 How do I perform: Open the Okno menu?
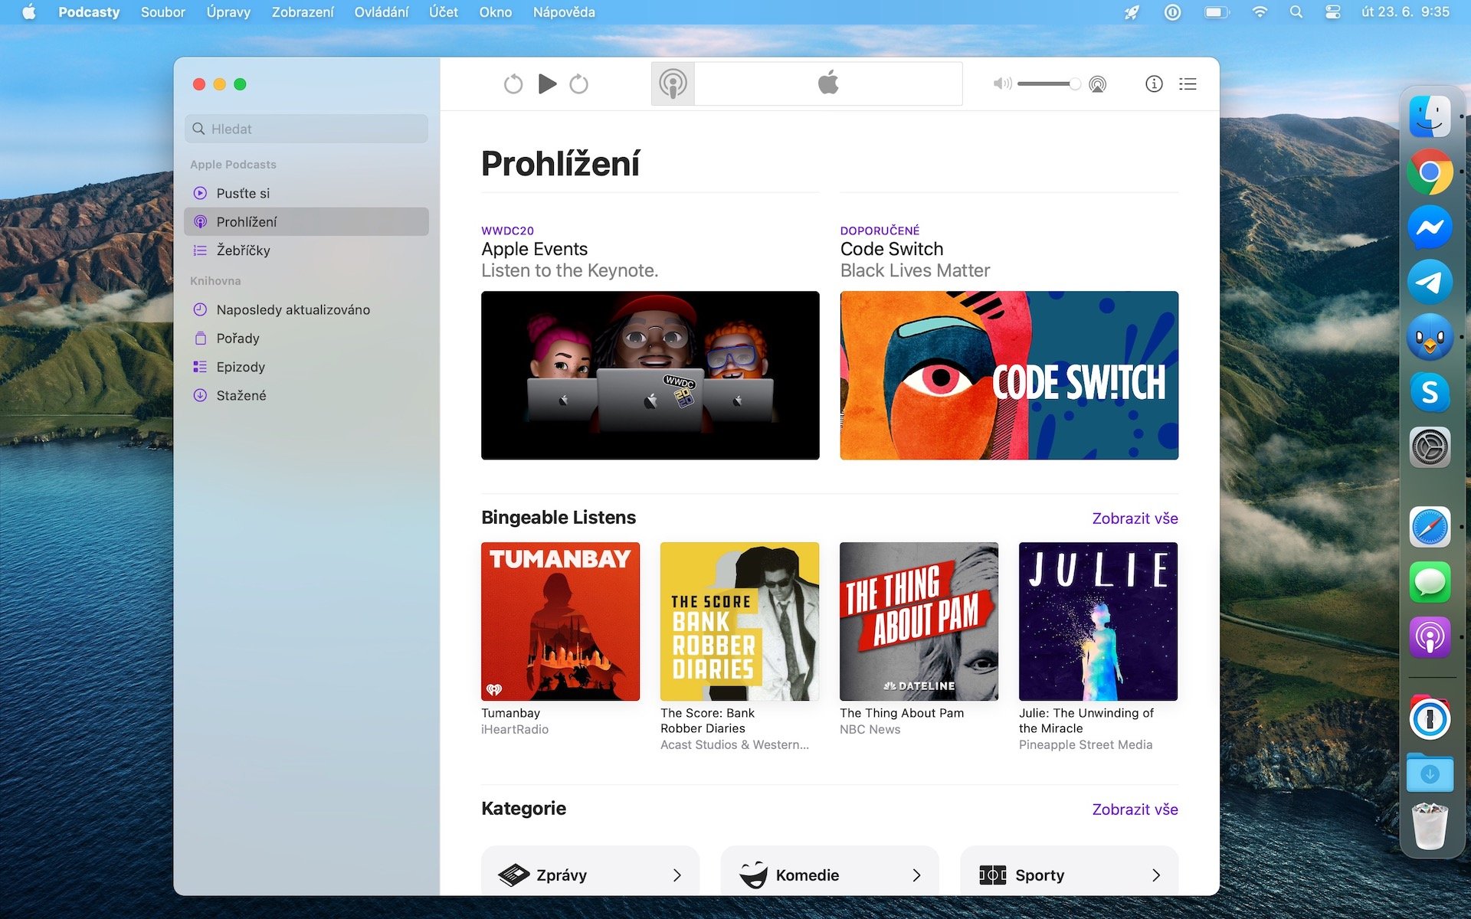(x=495, y=12)
